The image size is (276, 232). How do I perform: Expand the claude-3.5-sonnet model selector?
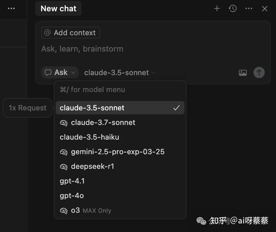click(x=119, y=72)
